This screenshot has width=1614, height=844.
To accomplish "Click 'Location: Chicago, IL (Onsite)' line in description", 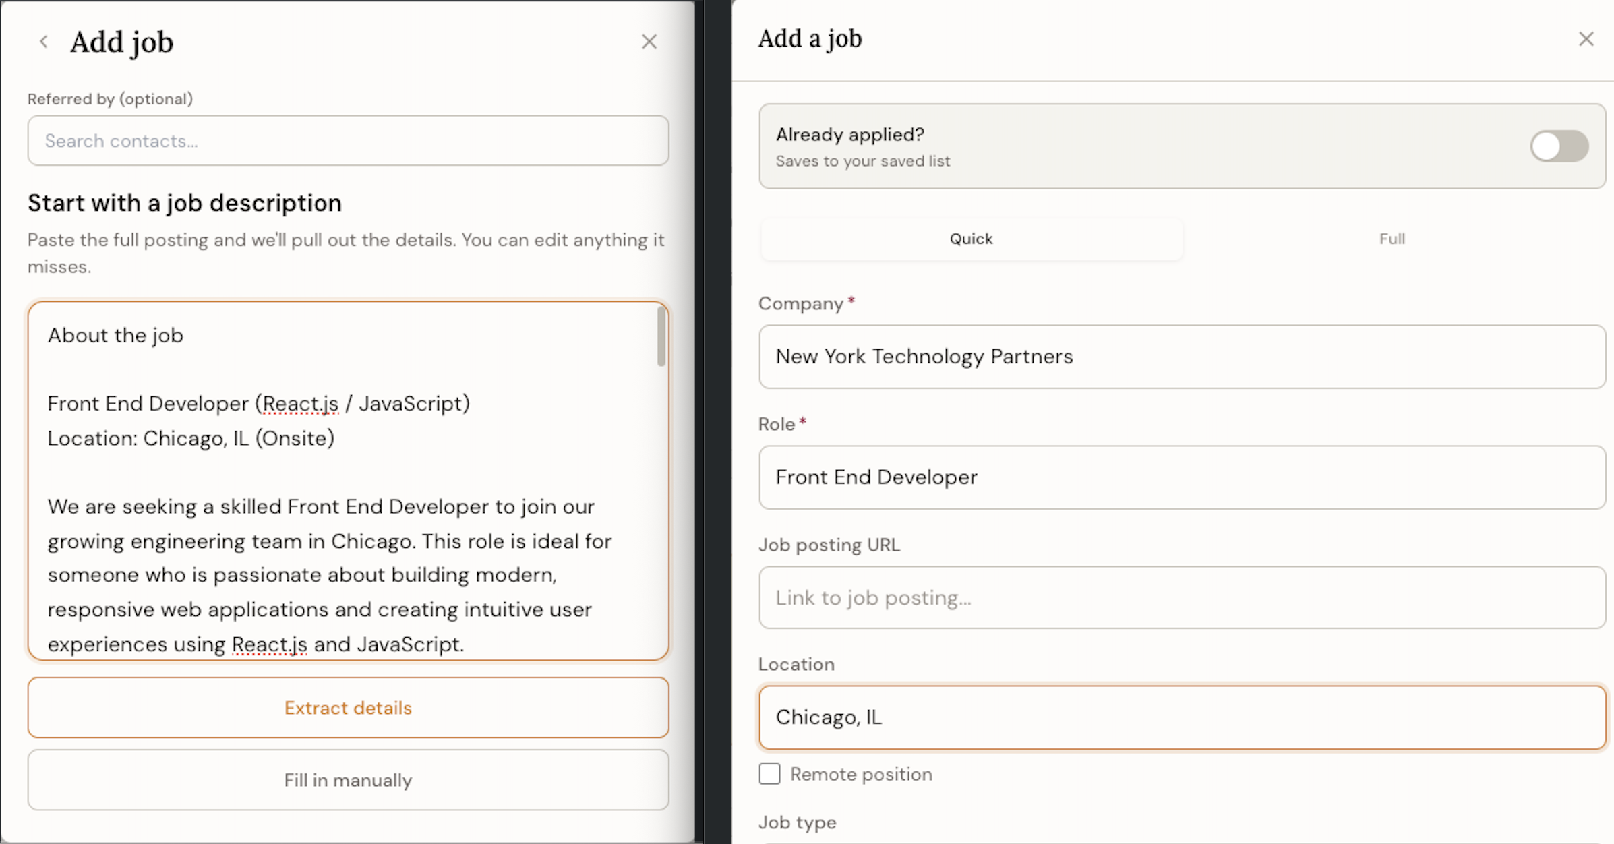I will (x=191, y=438).
